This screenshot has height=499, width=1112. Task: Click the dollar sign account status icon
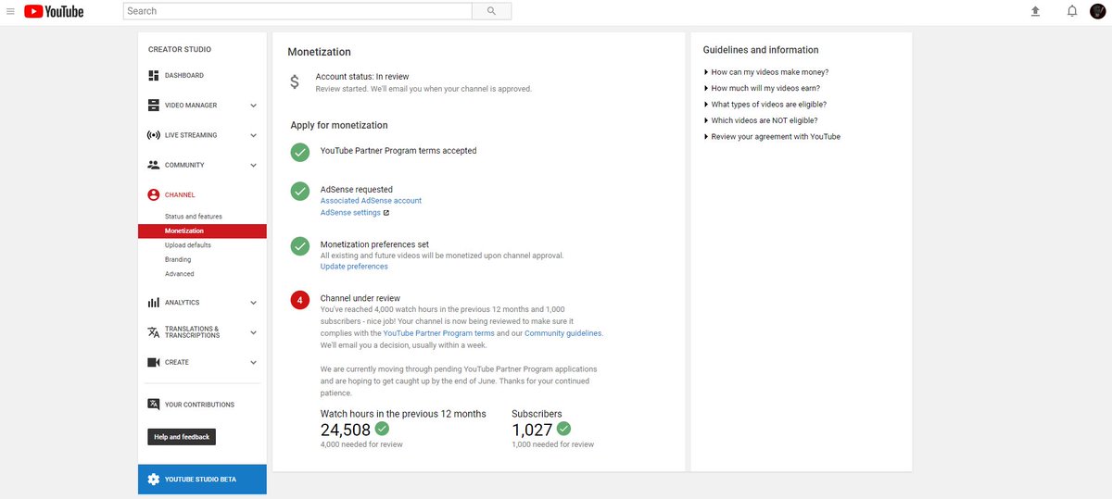[x=295, y=82]
